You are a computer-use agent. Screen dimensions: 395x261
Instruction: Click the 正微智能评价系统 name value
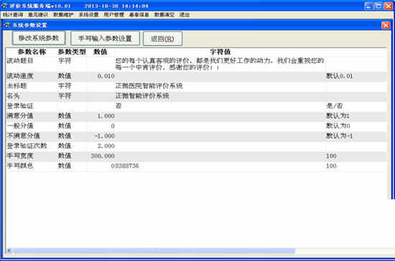pos(142,96)
